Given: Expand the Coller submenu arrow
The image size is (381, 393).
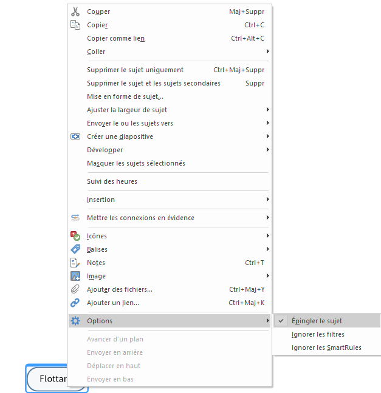Looking at the screenshot, I should pos(267,52).
